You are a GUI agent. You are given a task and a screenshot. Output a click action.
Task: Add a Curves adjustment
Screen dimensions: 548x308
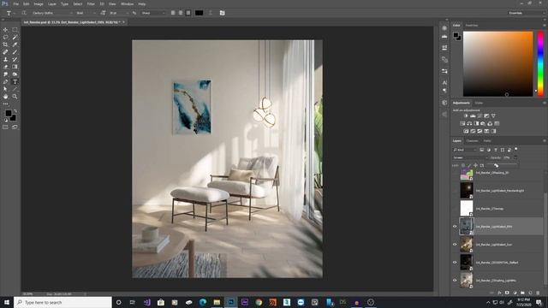point(479,116)
